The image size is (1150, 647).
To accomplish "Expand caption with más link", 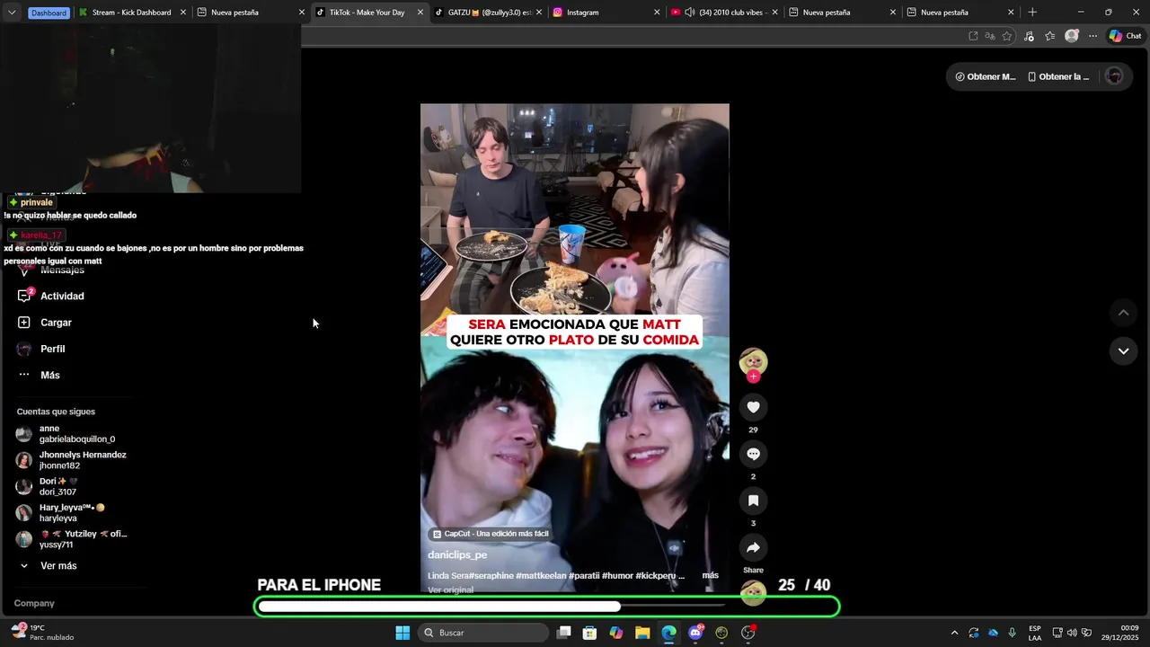I will coord(710,575).
